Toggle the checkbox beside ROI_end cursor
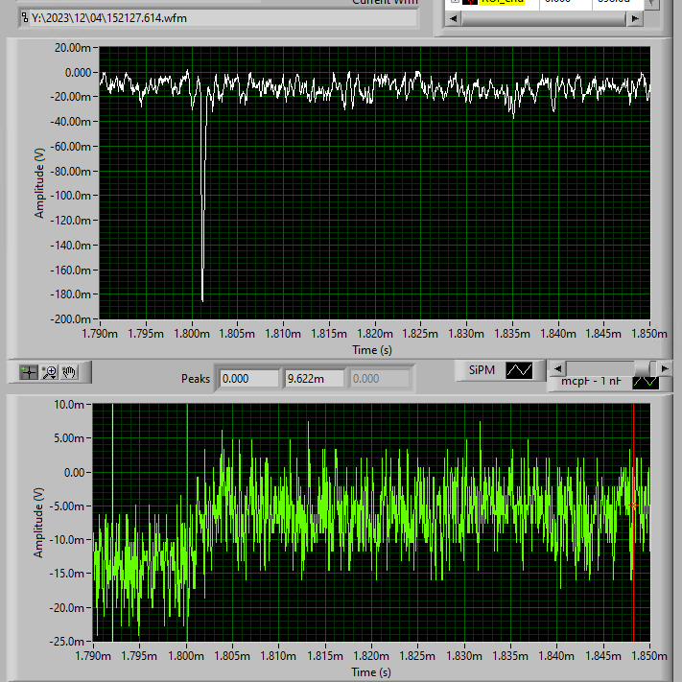This screenshot has width=682, height=682. pos(455,2)
